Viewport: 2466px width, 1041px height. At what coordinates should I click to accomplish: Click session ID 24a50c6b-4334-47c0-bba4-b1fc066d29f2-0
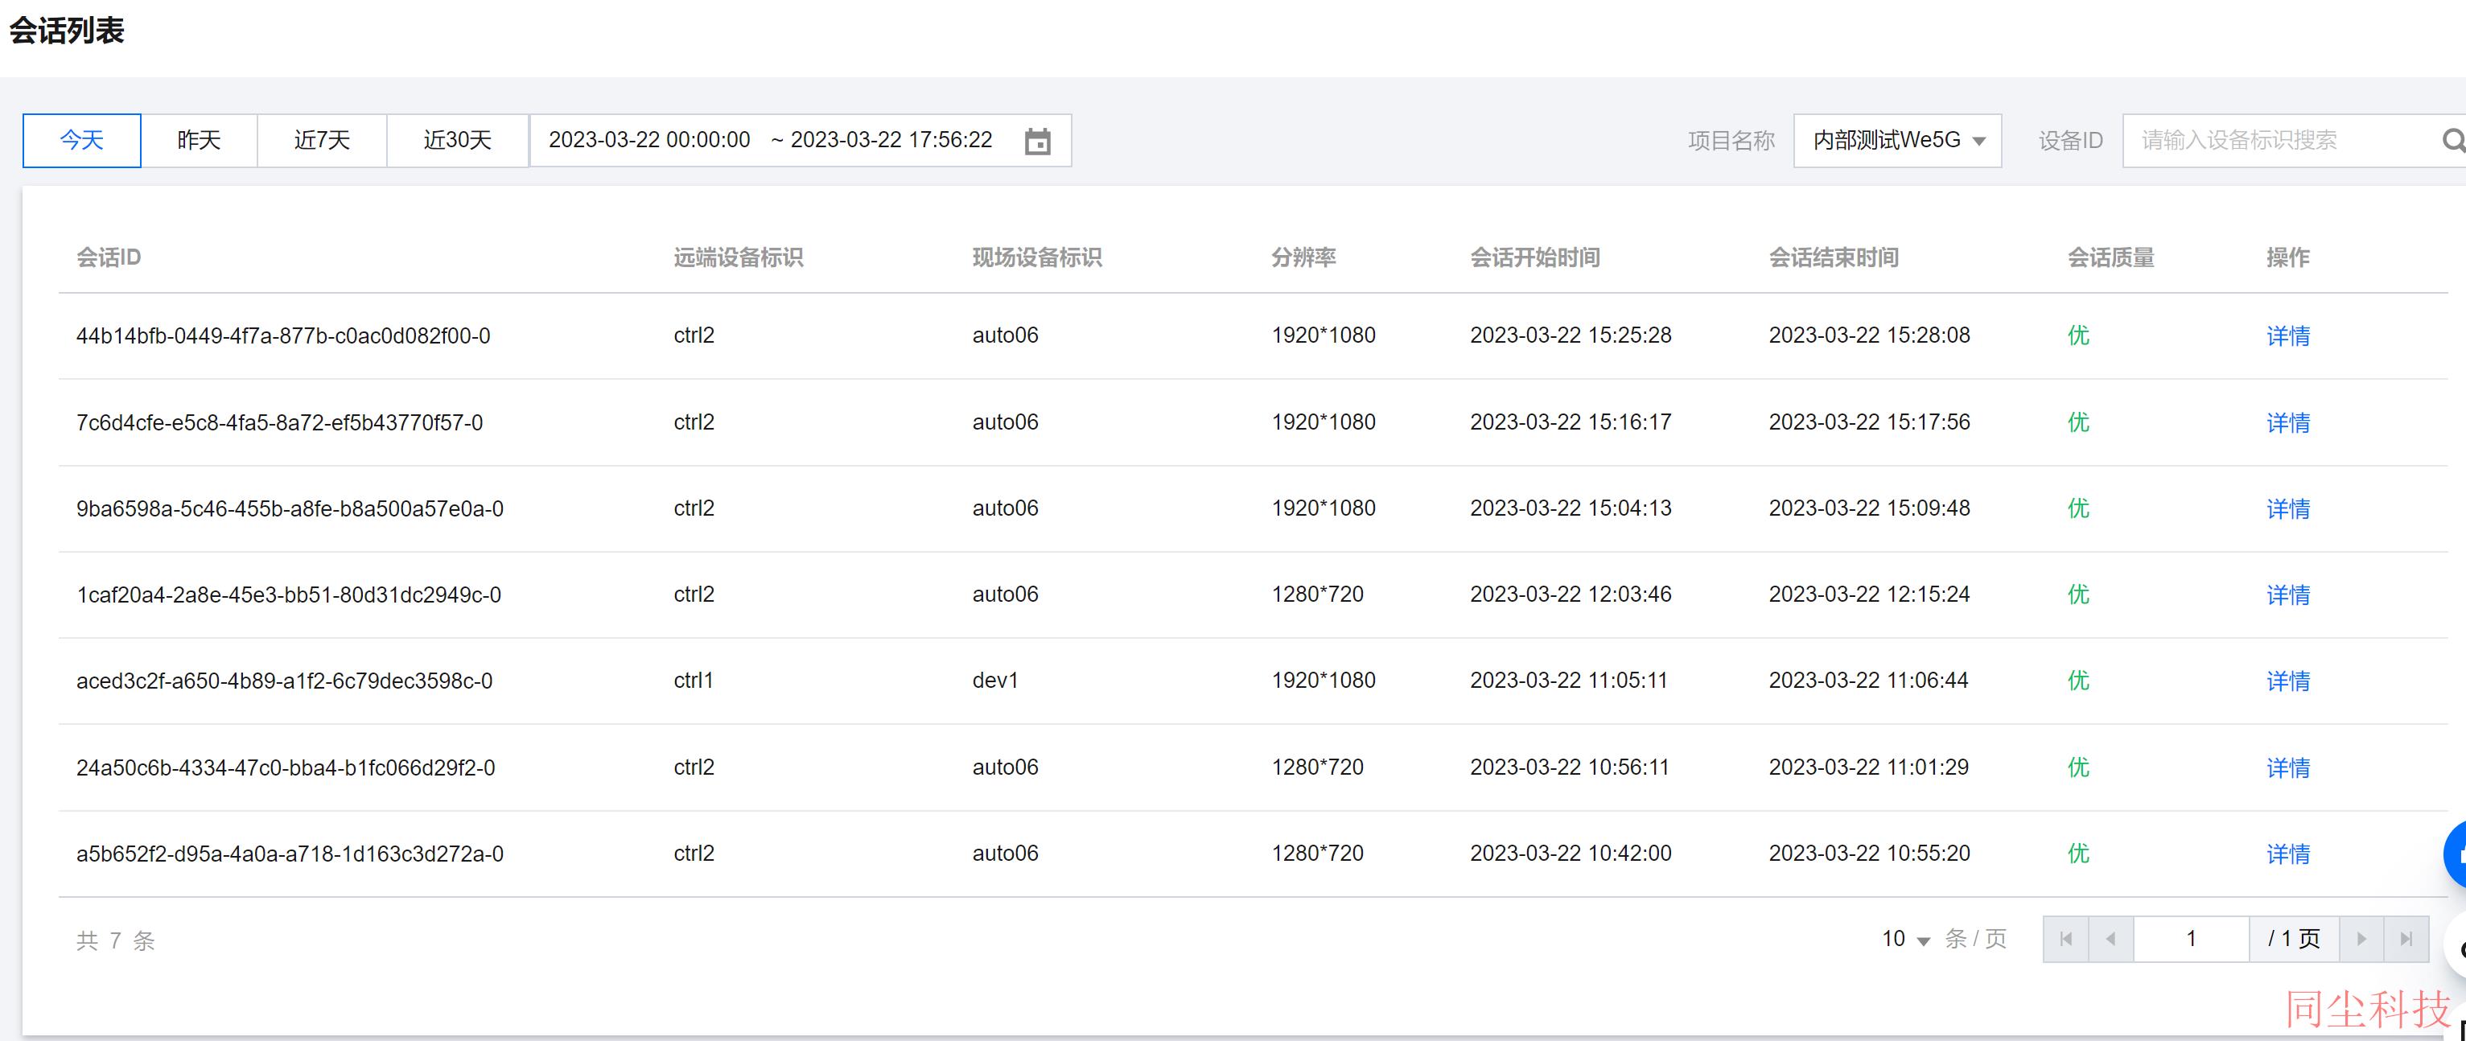286,768
